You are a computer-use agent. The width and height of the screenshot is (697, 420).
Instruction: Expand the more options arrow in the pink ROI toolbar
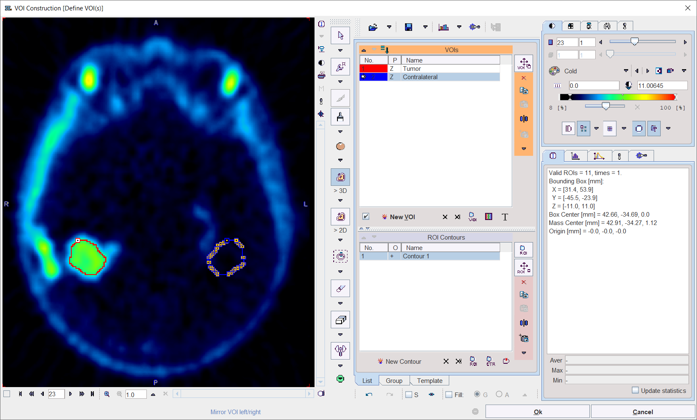tap(524, 353)
